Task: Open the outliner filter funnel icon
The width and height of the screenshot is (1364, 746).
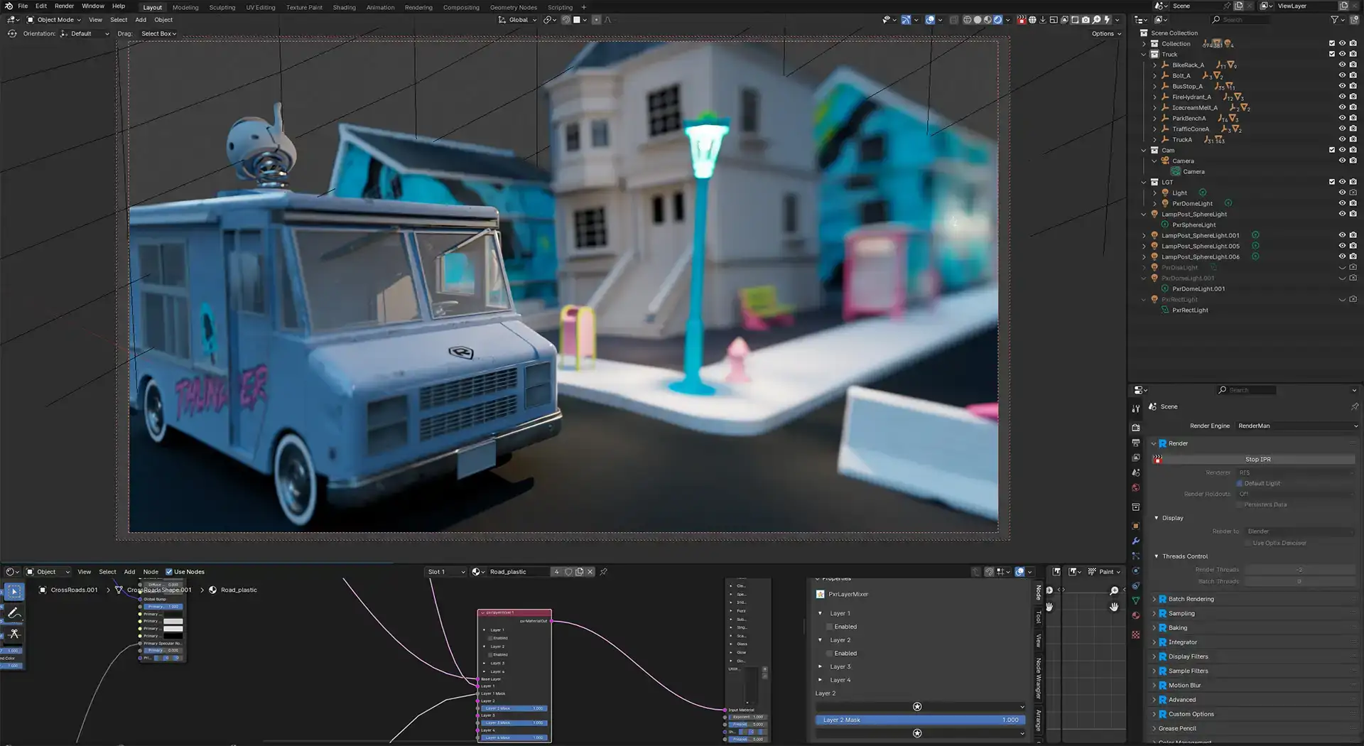Action: coord(1335,19)
